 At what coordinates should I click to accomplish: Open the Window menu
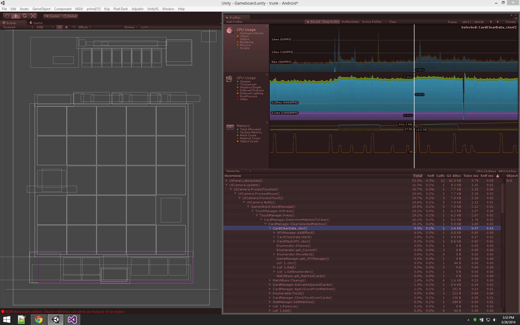(x=168, y=9)
